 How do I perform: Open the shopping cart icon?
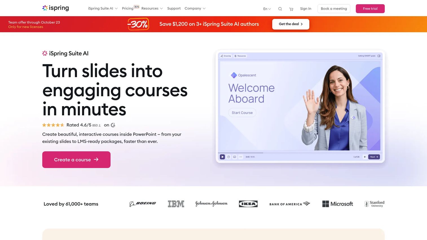[291, 9]
